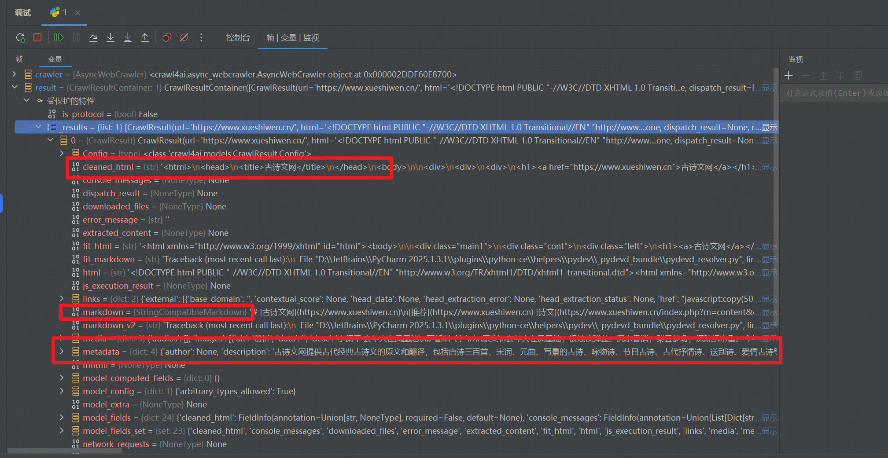This screenshot has height=458, width=888.
Task: Remove the selected watch
Action: 806,76
